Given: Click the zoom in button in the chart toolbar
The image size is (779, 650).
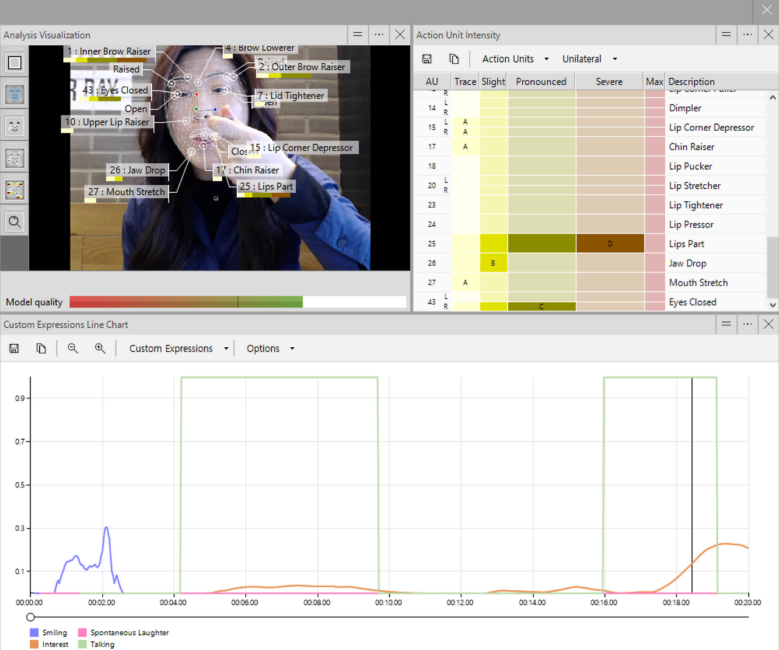Looking at the screenshot, I should [x=100, y=348].
